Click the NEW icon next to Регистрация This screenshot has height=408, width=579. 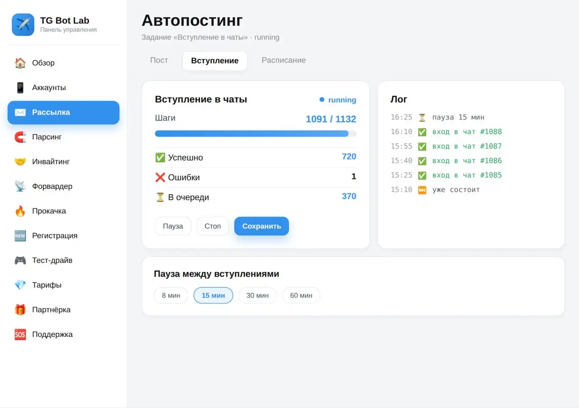(20, 235)
